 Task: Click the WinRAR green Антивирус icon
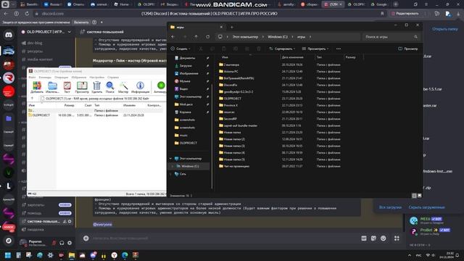161,86
